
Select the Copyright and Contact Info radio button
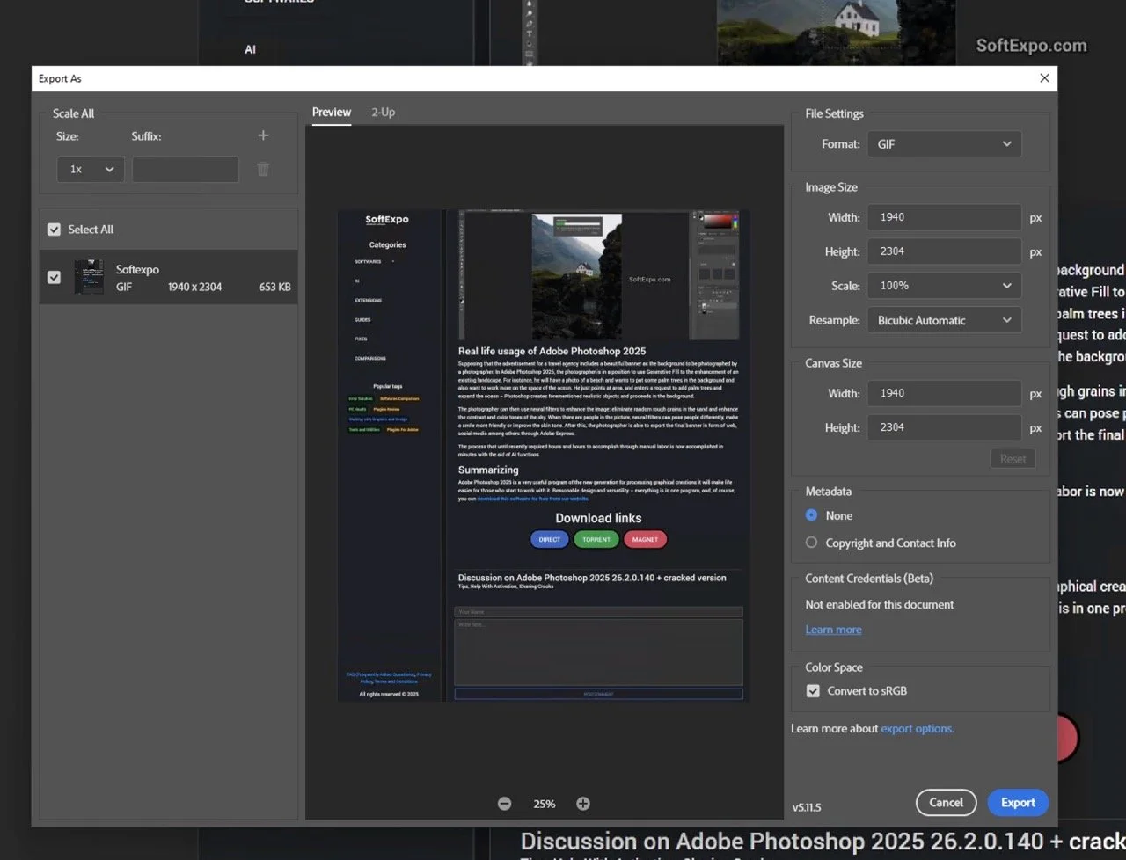(x=810, y=543)
